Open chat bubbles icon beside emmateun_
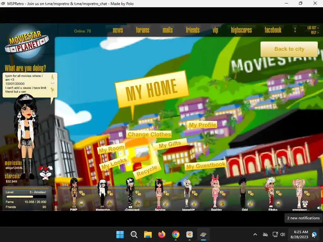The width and height of the screenshot is (323, 242). pos(307,193)
